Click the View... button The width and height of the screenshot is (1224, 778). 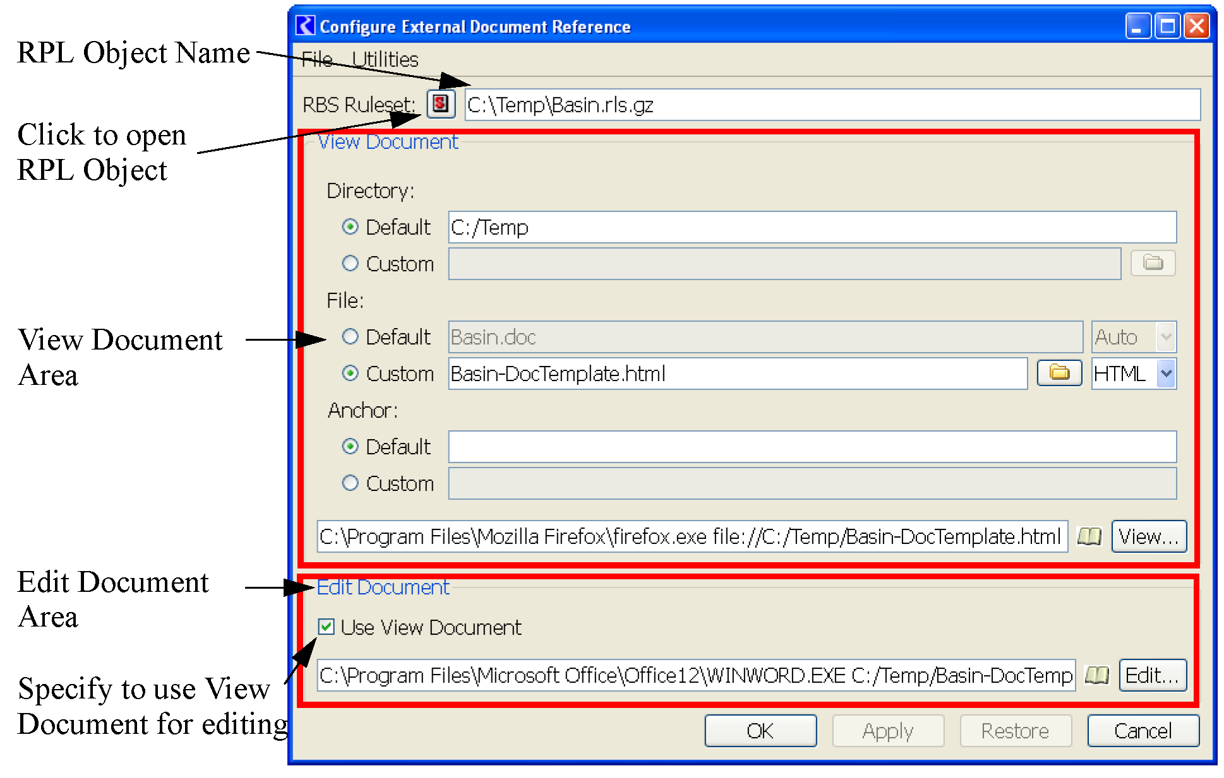[1148, 536]
